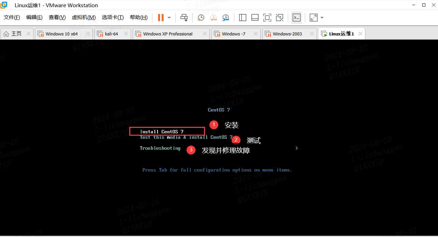Switch to the 主页 home tab

[16, 34]
